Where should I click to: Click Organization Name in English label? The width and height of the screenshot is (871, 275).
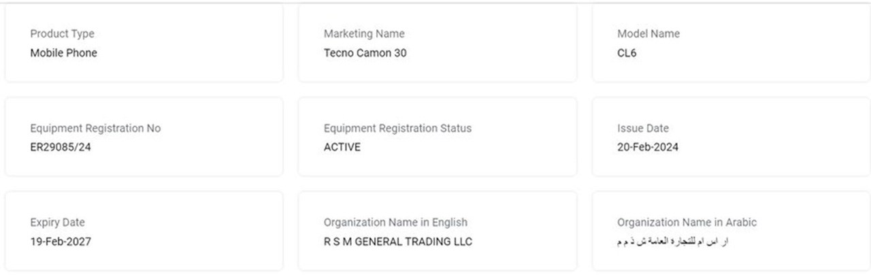tap(395, 223)
